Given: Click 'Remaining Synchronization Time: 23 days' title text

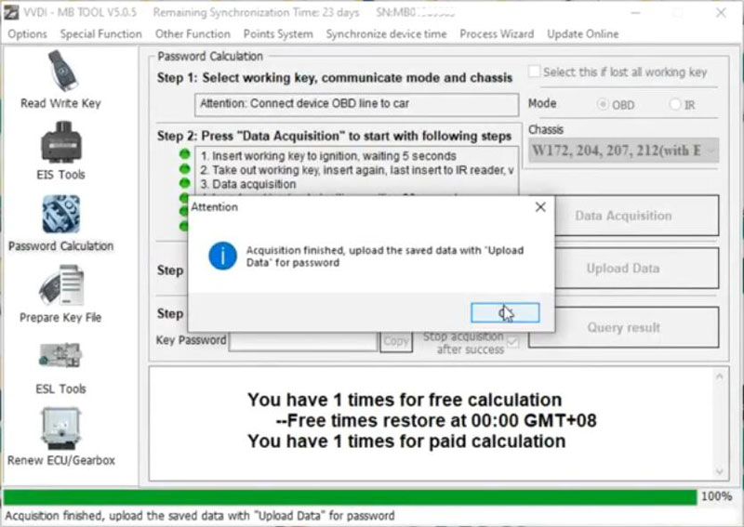Looking at the screenshot, I should pos(256,13).
